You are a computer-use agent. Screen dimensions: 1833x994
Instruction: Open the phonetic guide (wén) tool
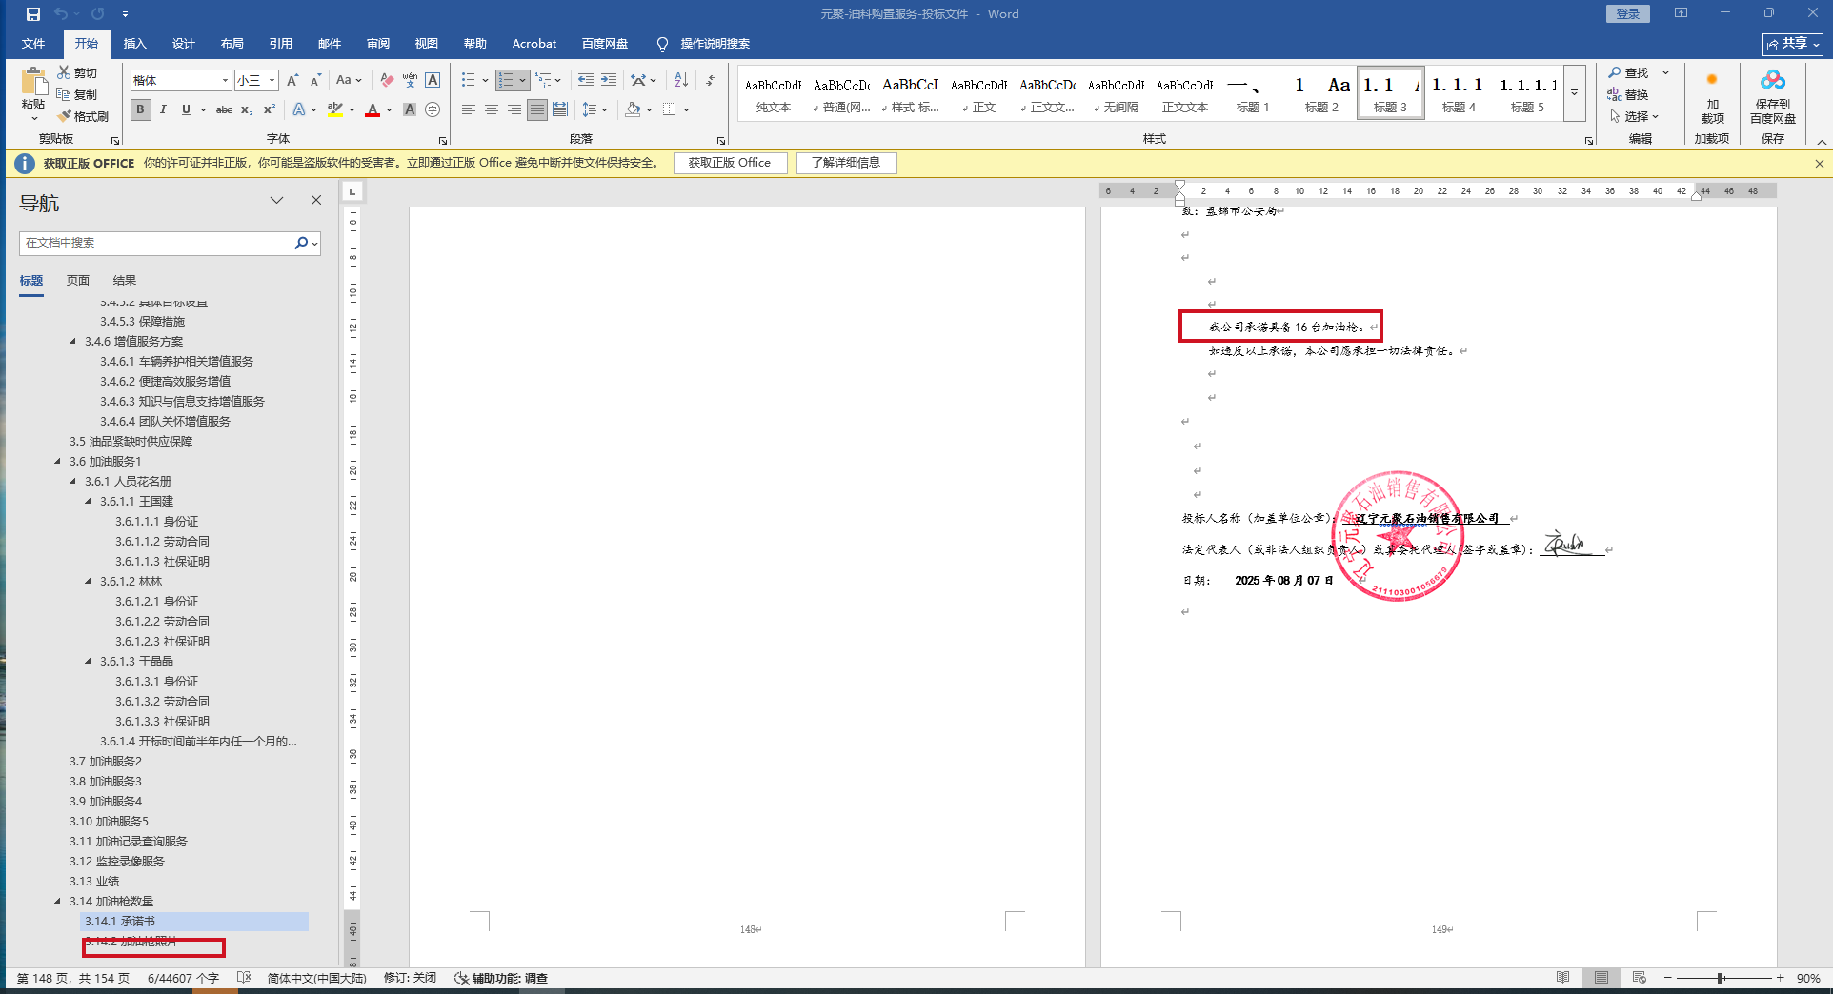pos(410,80)
